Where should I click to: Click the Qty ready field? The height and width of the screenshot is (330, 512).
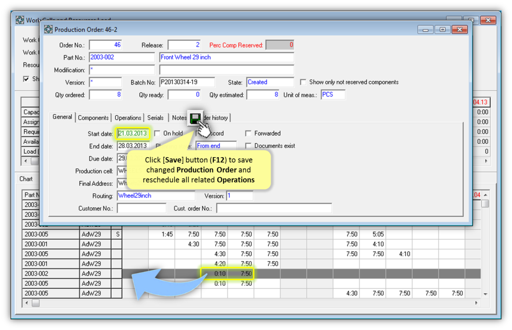pos(184,95)
